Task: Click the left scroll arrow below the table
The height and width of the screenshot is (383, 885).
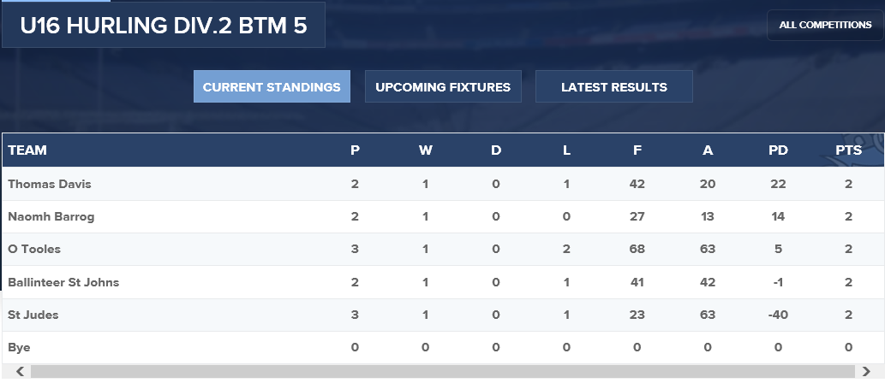Action: click(x=11, y=372)
